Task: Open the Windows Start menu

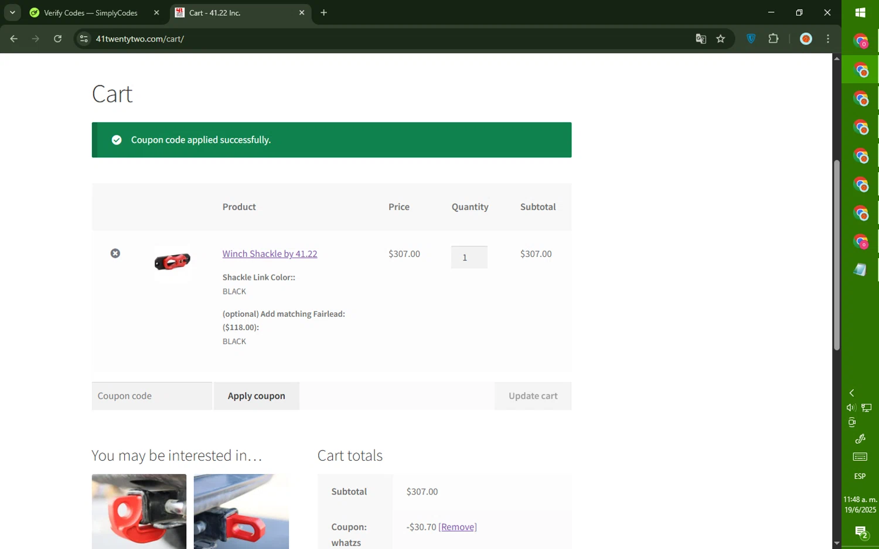Action: pyautogui.click(x=860, y=13)
